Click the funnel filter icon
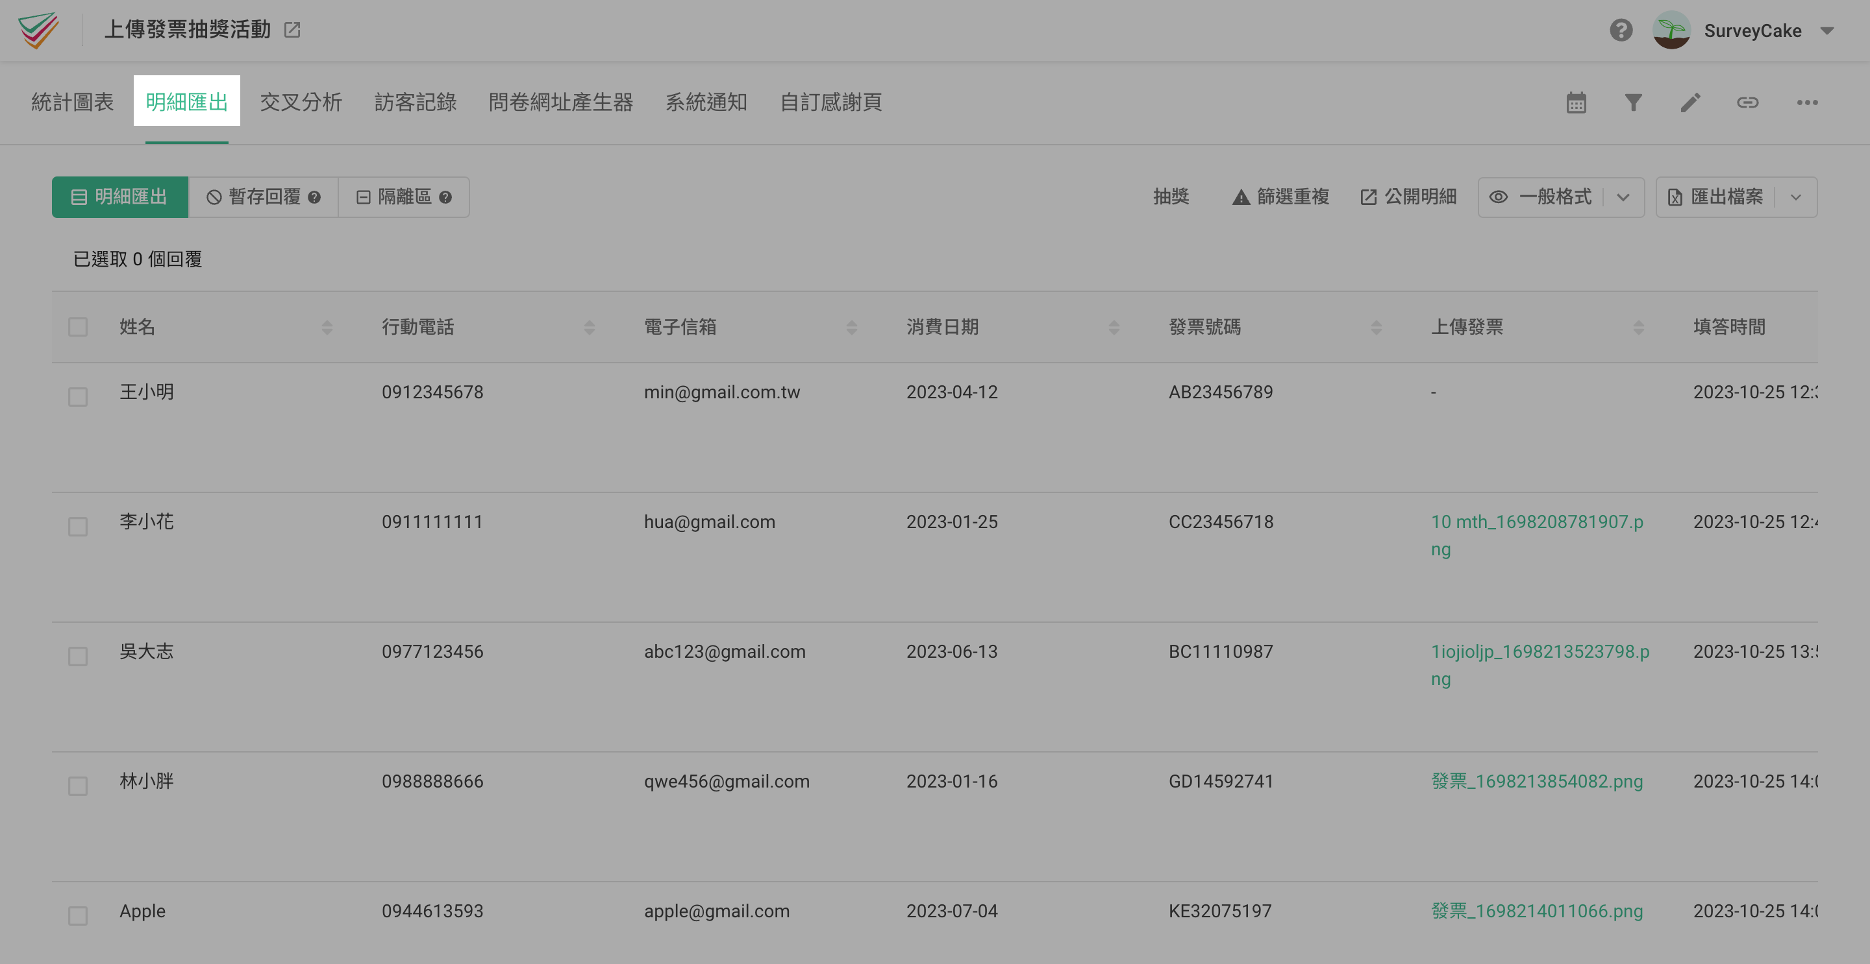Screen dimensions: 1870x964 pos(1632,102)
